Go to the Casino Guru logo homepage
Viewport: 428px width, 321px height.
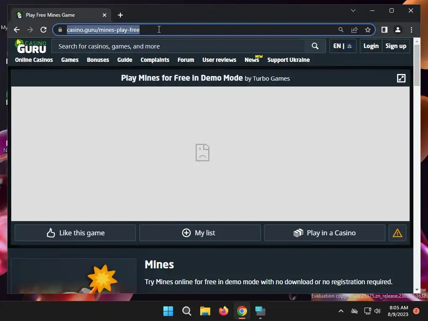(x=31, y=46)
